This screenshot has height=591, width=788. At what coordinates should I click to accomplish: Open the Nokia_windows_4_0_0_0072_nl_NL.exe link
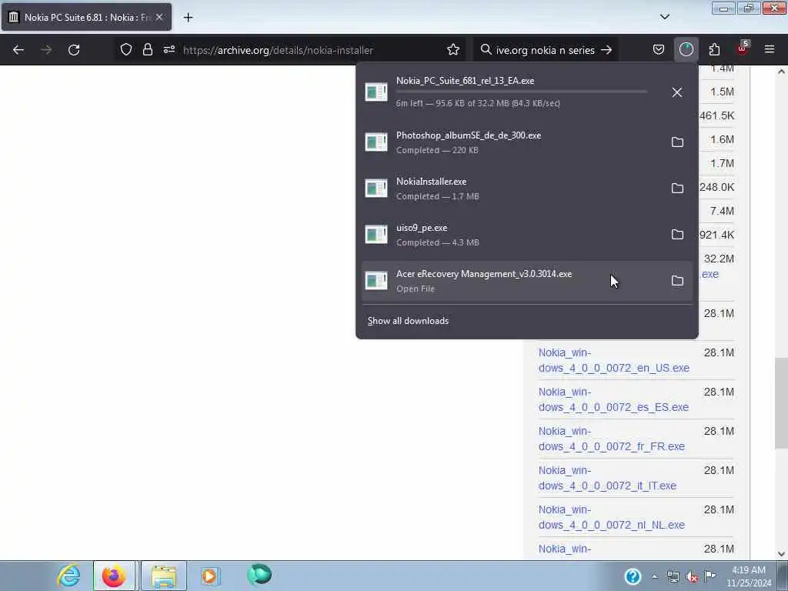coord(612,517)
